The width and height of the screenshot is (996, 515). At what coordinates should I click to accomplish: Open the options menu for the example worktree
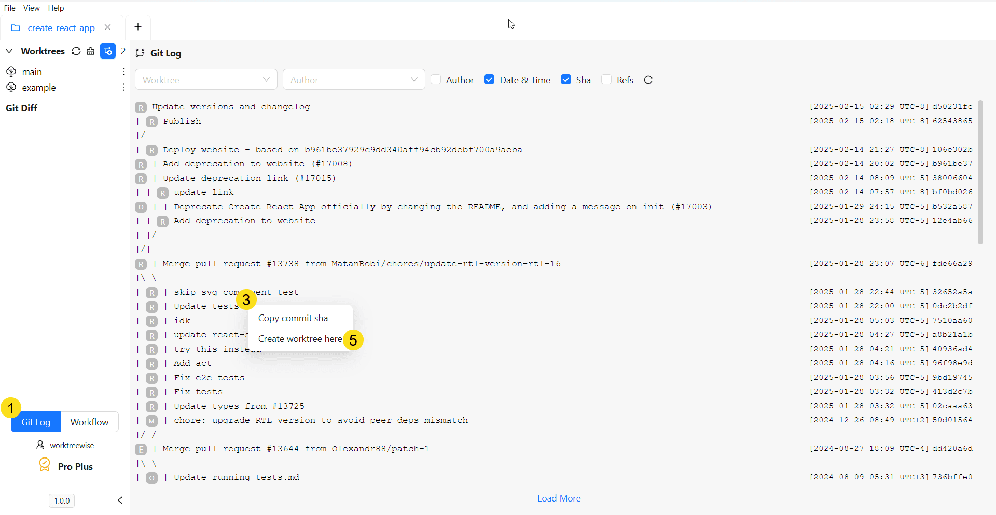123,87
